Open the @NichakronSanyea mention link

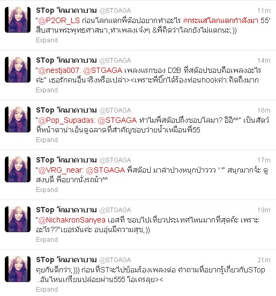[72, 220]
